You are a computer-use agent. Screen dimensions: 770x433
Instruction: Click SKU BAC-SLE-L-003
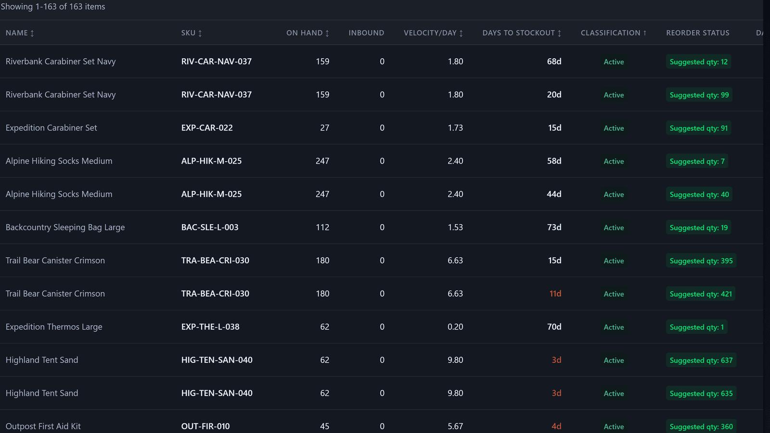click(210, 228)
